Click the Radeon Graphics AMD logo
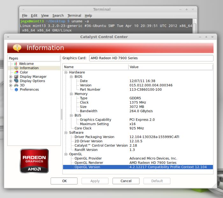The width and height of the screenshot is (223, 198). (x=34, y=161)
